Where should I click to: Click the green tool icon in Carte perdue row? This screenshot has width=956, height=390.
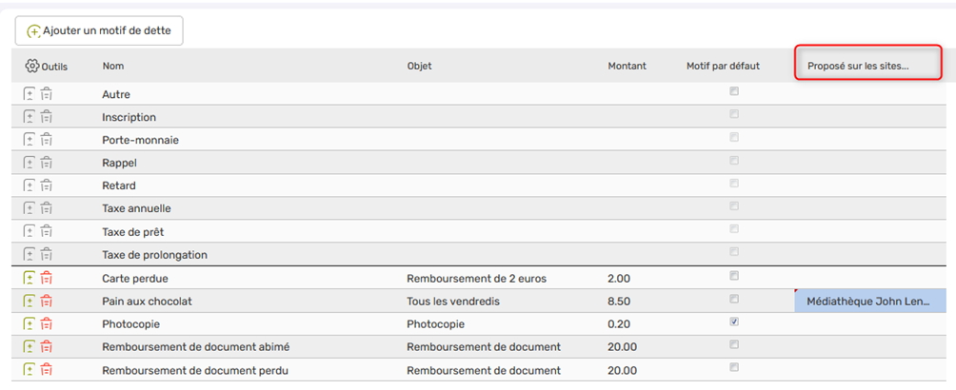(30, 278)
